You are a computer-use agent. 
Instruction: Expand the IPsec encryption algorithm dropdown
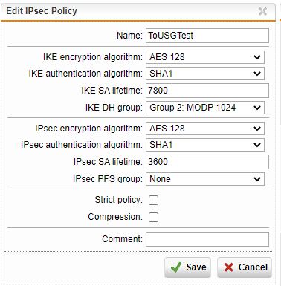(205, 129)
